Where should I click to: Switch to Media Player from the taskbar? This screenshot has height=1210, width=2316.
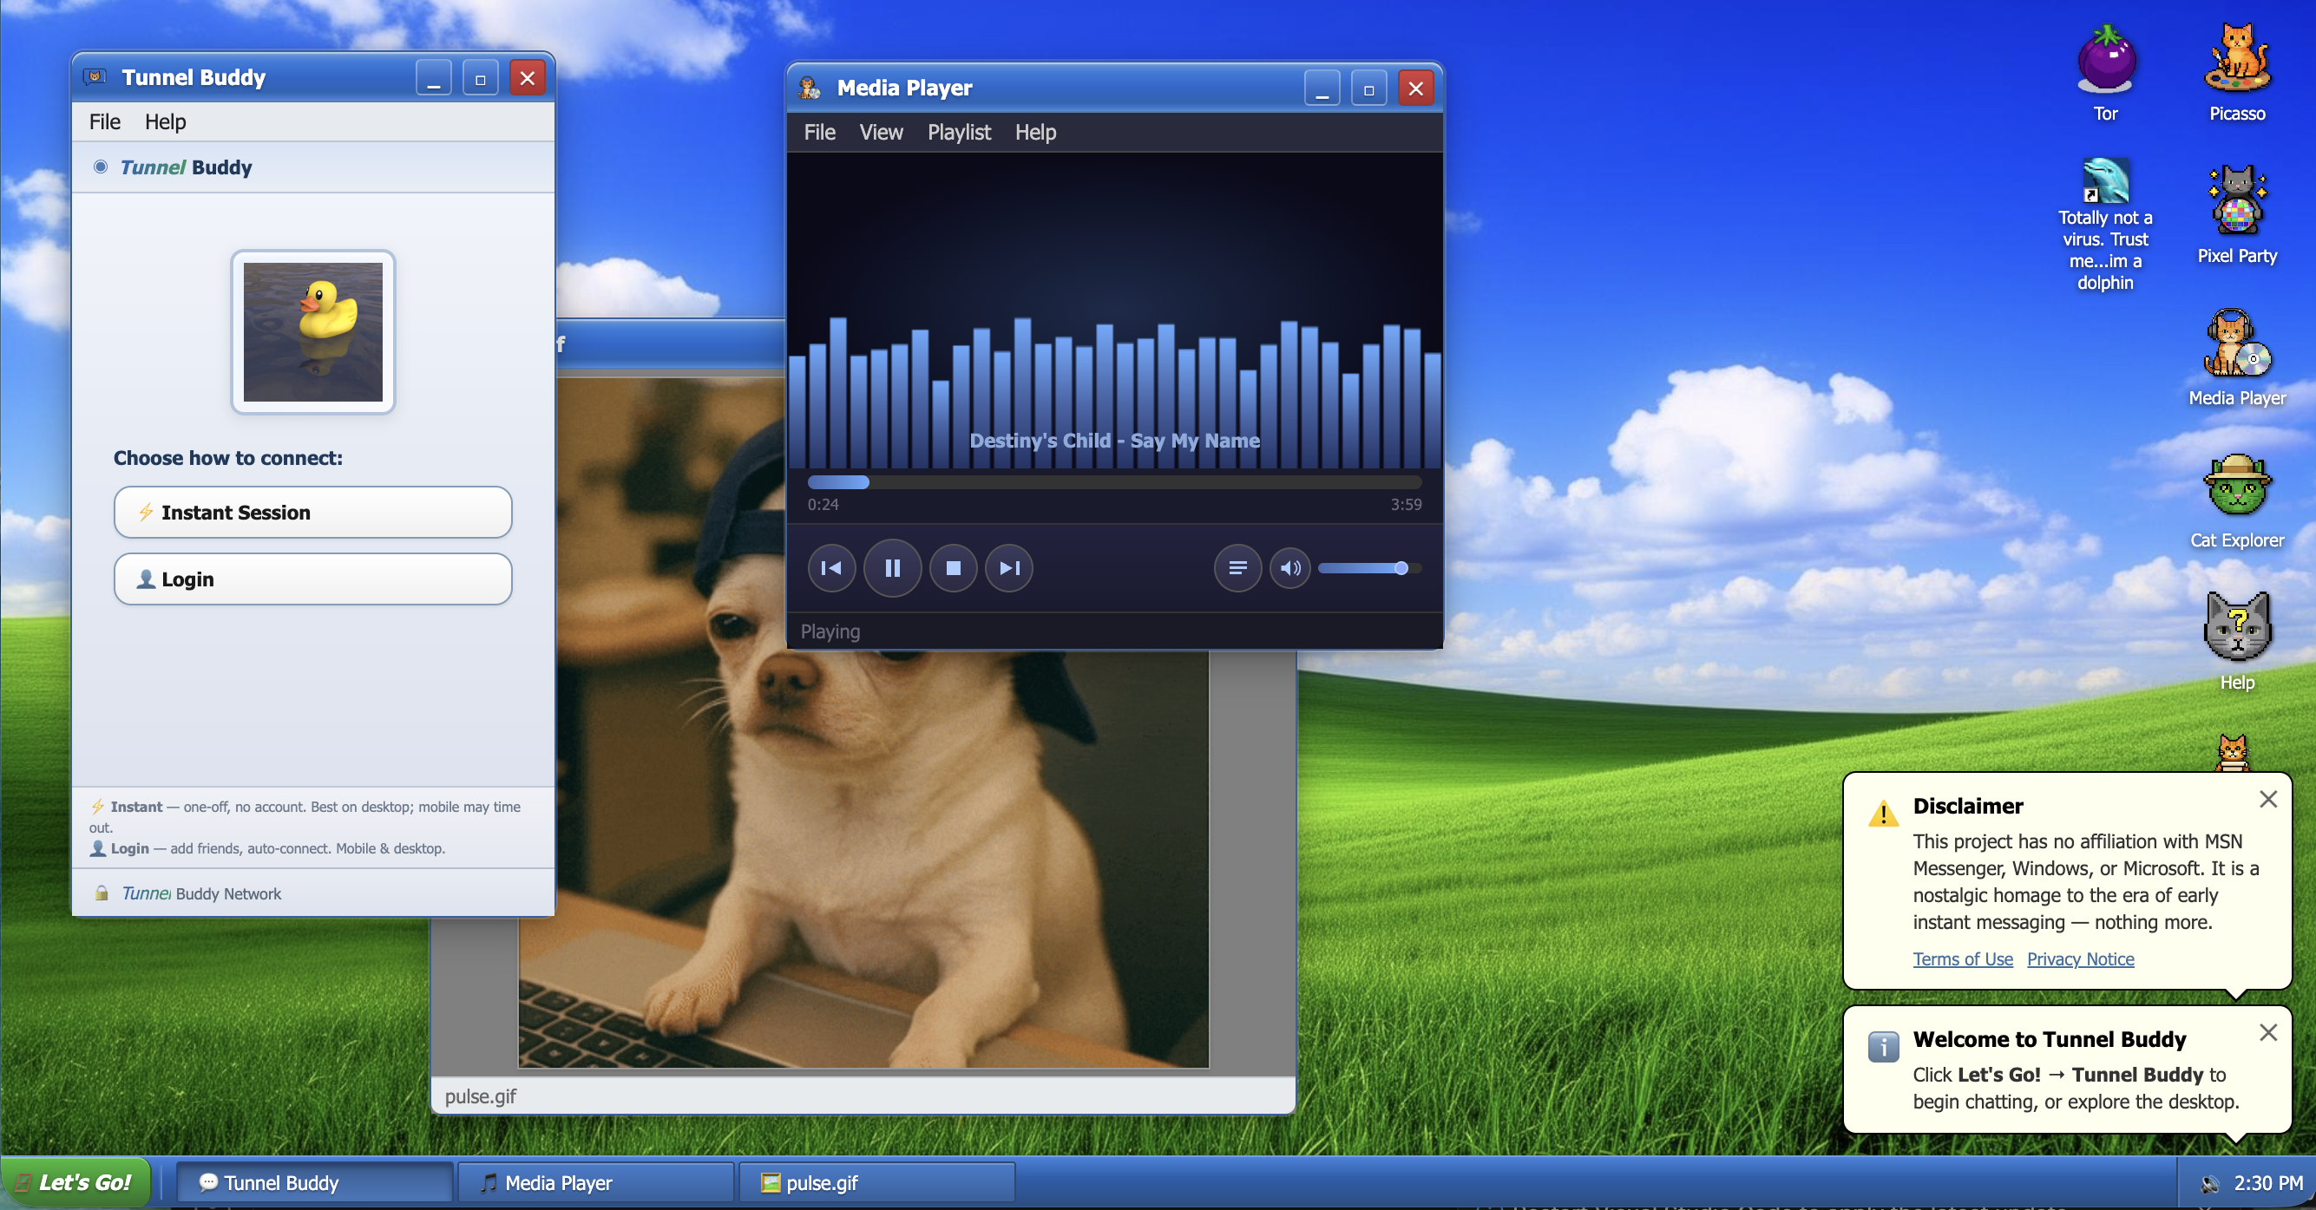(595, 1182)
